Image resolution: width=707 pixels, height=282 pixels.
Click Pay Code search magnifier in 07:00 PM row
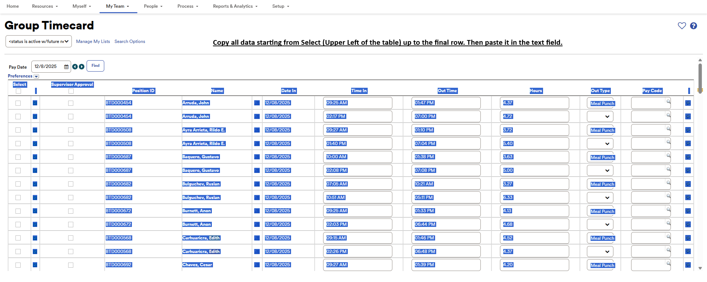pos(668,115)
